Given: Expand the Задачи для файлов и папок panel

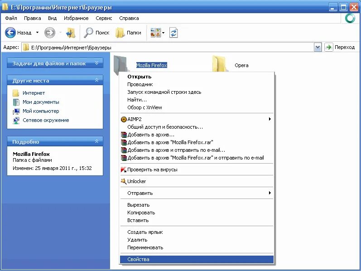Looking at the screenshot, I should (96, 63).
